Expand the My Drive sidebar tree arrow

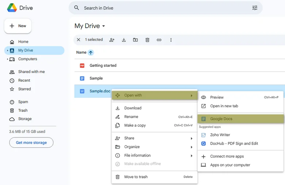pos(7,50)
